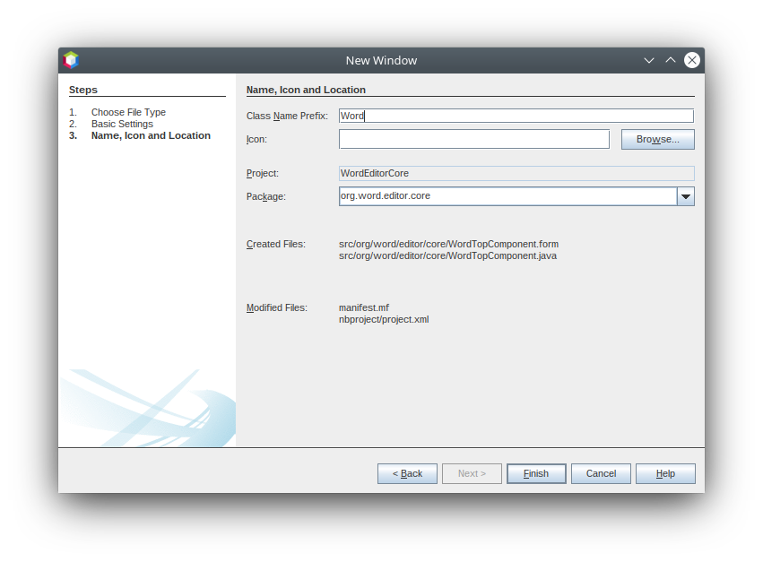The height and width of the screenshot is (562, 763).
Task: Click the NetBeans logo in title bar
Action: (x=71, y=60)
